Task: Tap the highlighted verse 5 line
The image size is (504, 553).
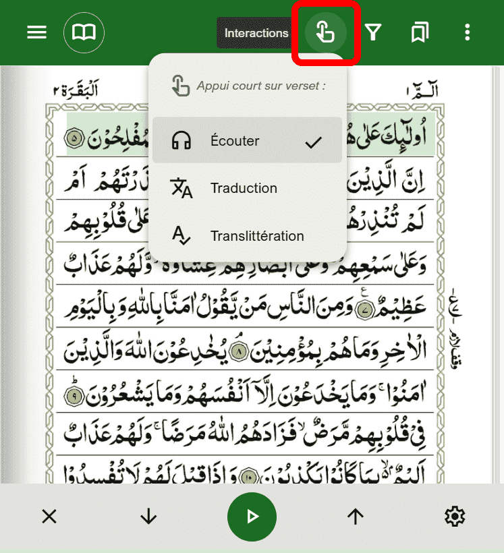Action: [x=251, y=135]
